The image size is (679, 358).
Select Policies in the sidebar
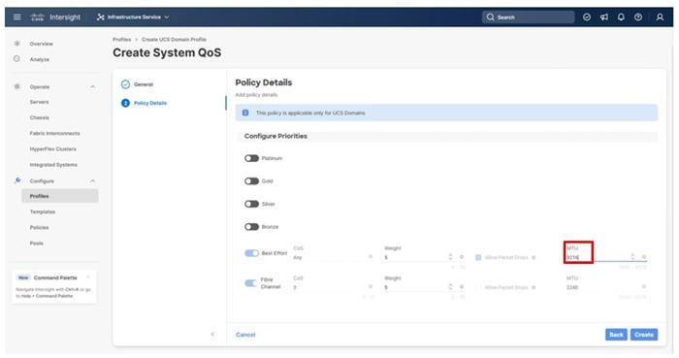(40, 227)
